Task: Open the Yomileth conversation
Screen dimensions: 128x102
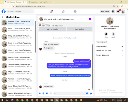Action: coord(17,80)
